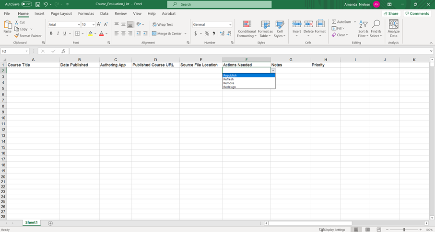
Task: Toggle the AutoSave switch
Action: [26, 4]
